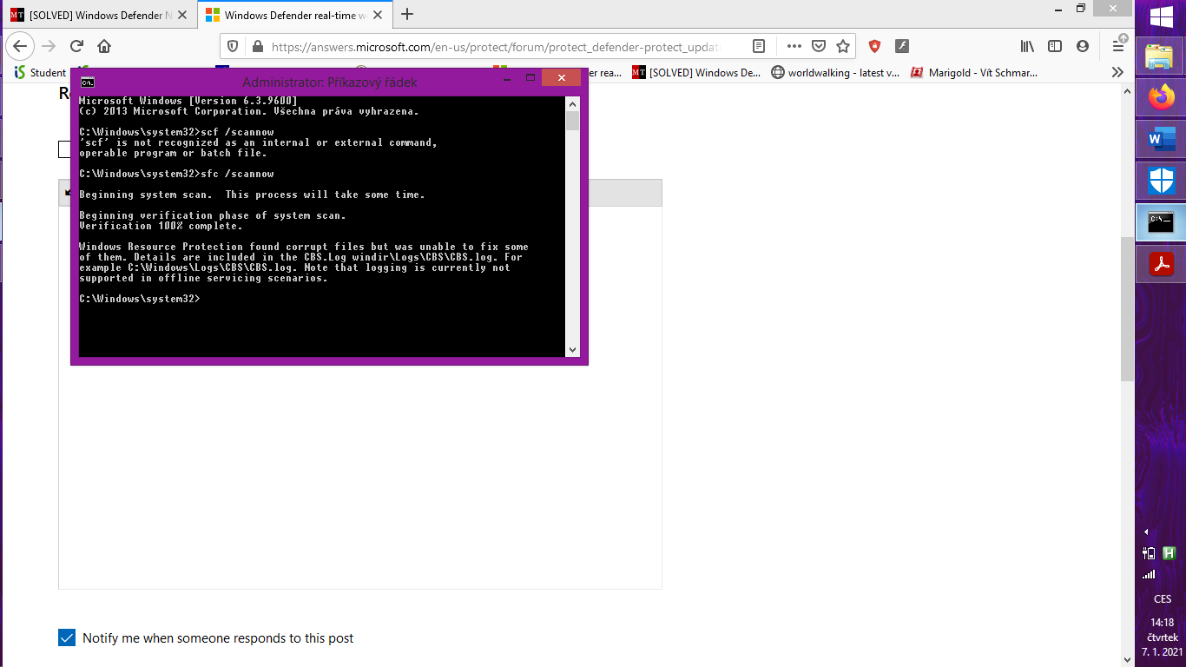The image size is (1186, 667).
Task: Show hidden system tray icons
Action: (x=1146, y=532)
